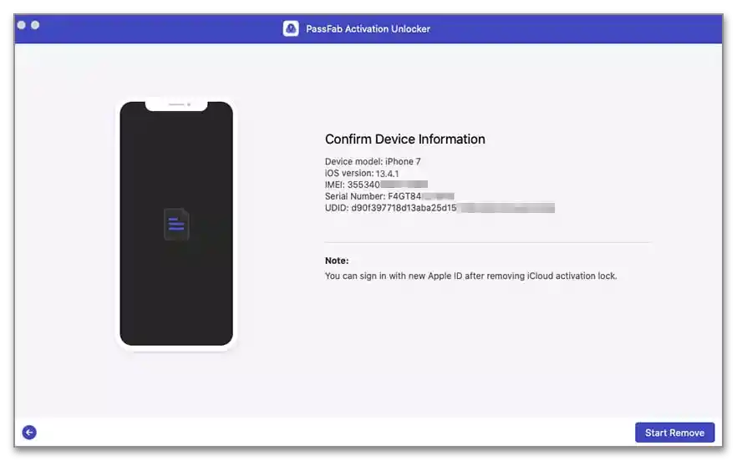Click the document icon on the phone screen

(176, 225)
